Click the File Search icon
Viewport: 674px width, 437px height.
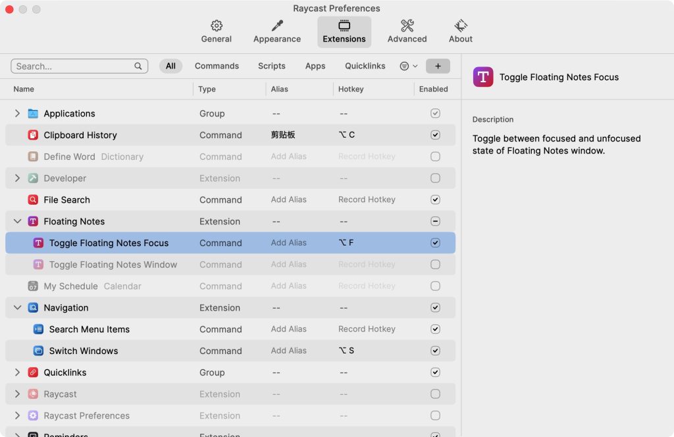(x=33, y=200)
